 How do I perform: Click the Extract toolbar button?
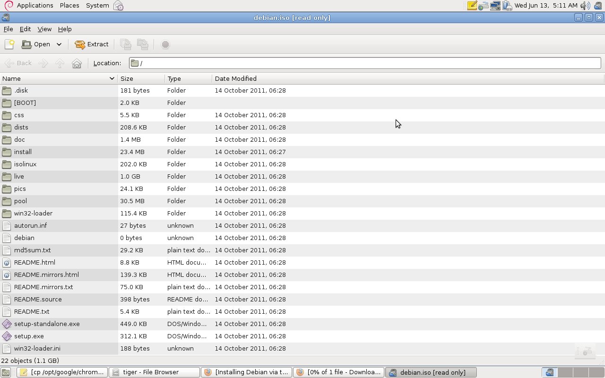tap(92, 44)
